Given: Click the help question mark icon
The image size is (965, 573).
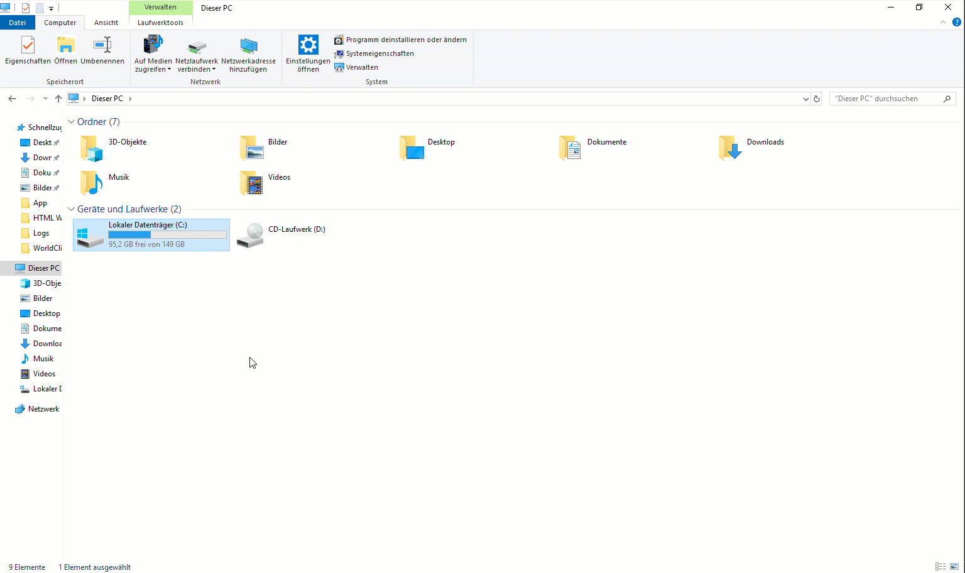Looking at the screenshot, I should pyautogui.click(x=957, y=22).
